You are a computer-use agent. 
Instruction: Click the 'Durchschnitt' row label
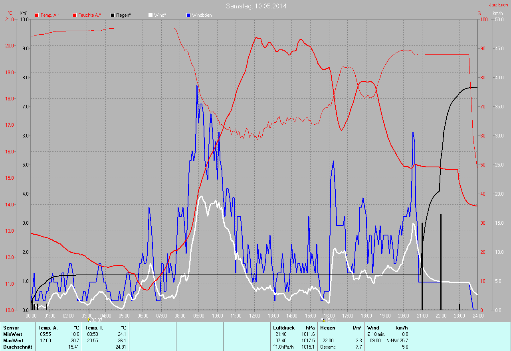[x=18, y=347]
